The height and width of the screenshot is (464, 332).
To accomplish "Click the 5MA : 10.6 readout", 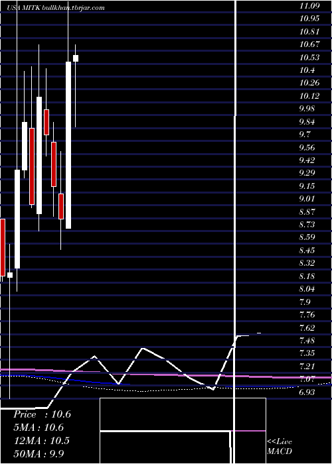I will [39, 428].
